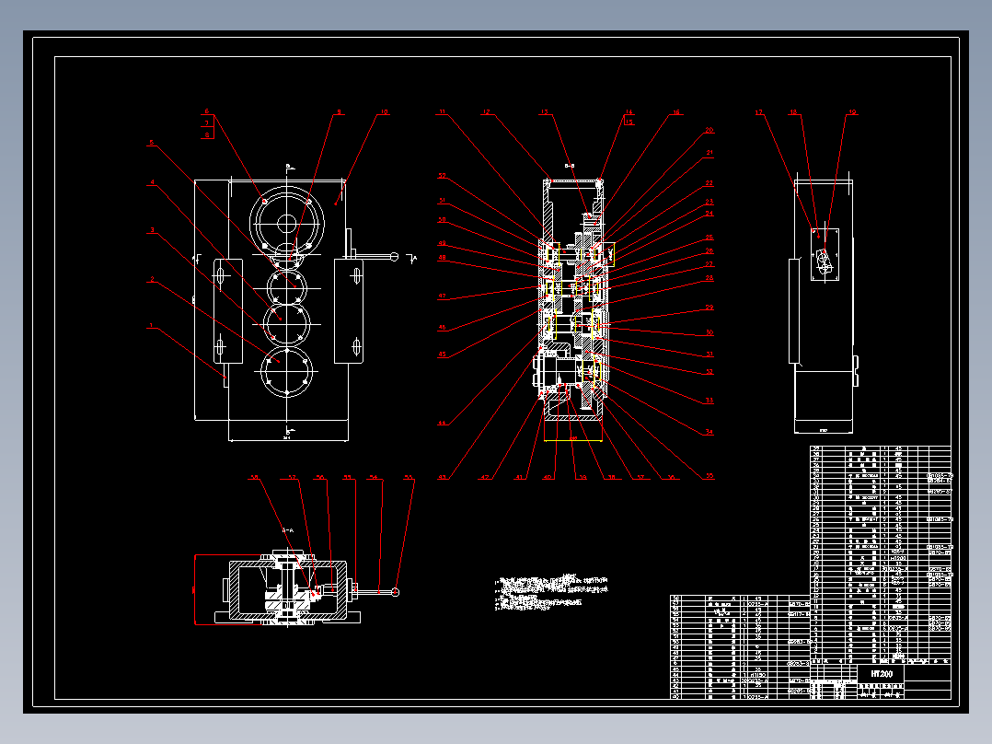Select part balloon number 44

443,423
